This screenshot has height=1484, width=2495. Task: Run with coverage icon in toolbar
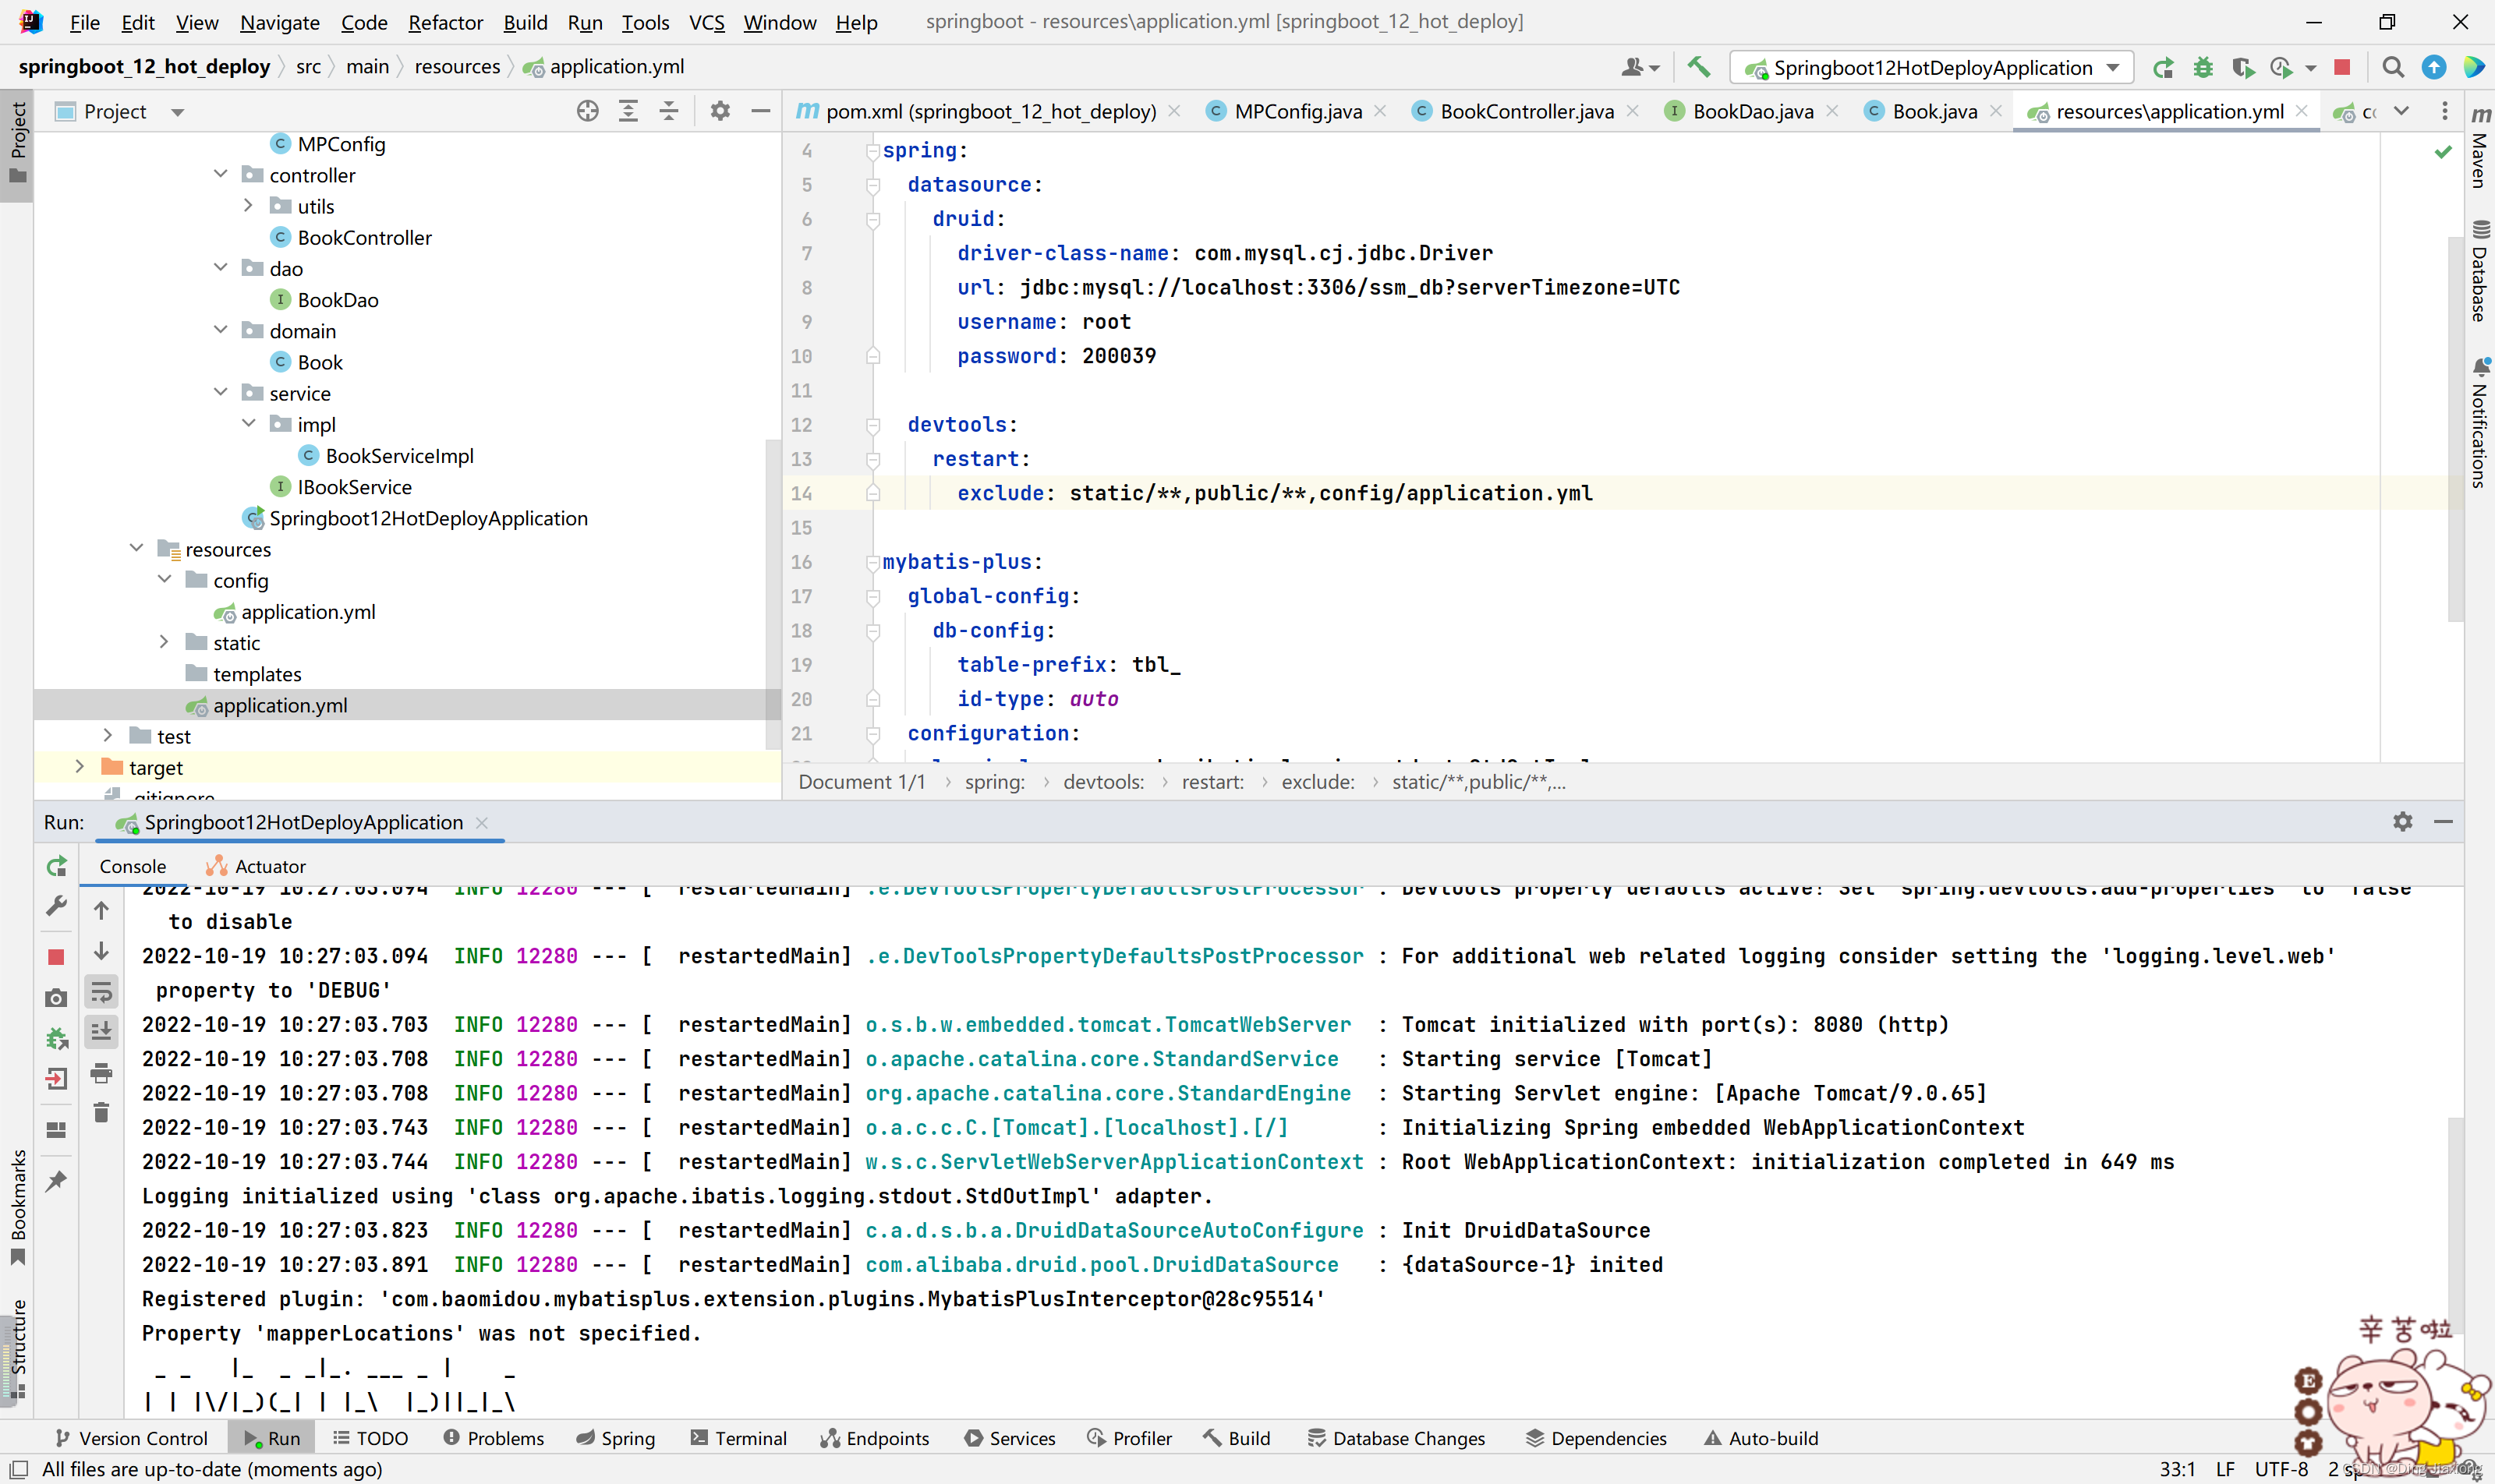(2243, 67)
